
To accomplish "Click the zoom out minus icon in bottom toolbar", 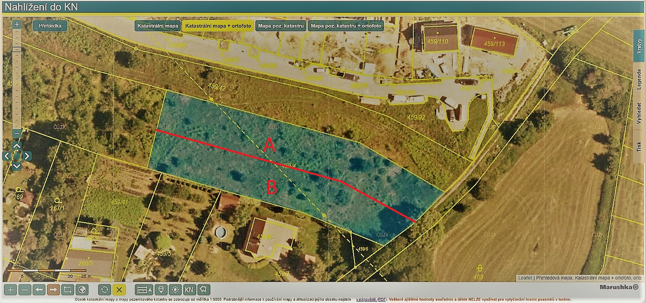I will tap(25, 290).
